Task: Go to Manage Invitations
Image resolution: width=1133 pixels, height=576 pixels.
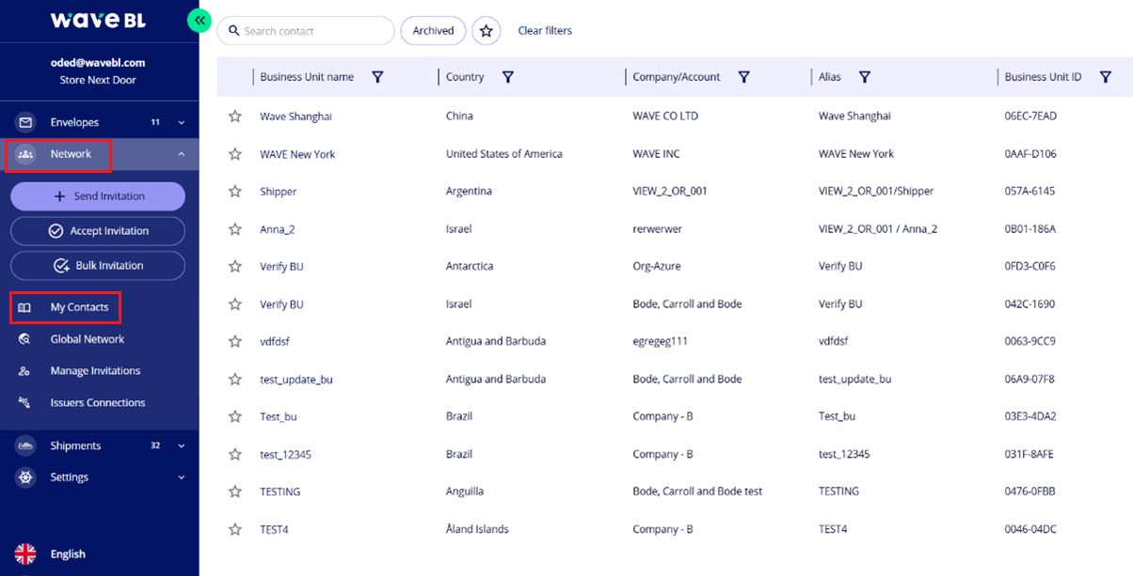Action: [x=95, y=371]
